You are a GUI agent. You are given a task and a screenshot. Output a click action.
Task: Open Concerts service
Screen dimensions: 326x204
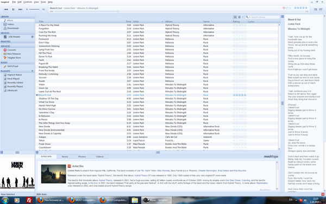pyautogui.click(x=17, y=50)
